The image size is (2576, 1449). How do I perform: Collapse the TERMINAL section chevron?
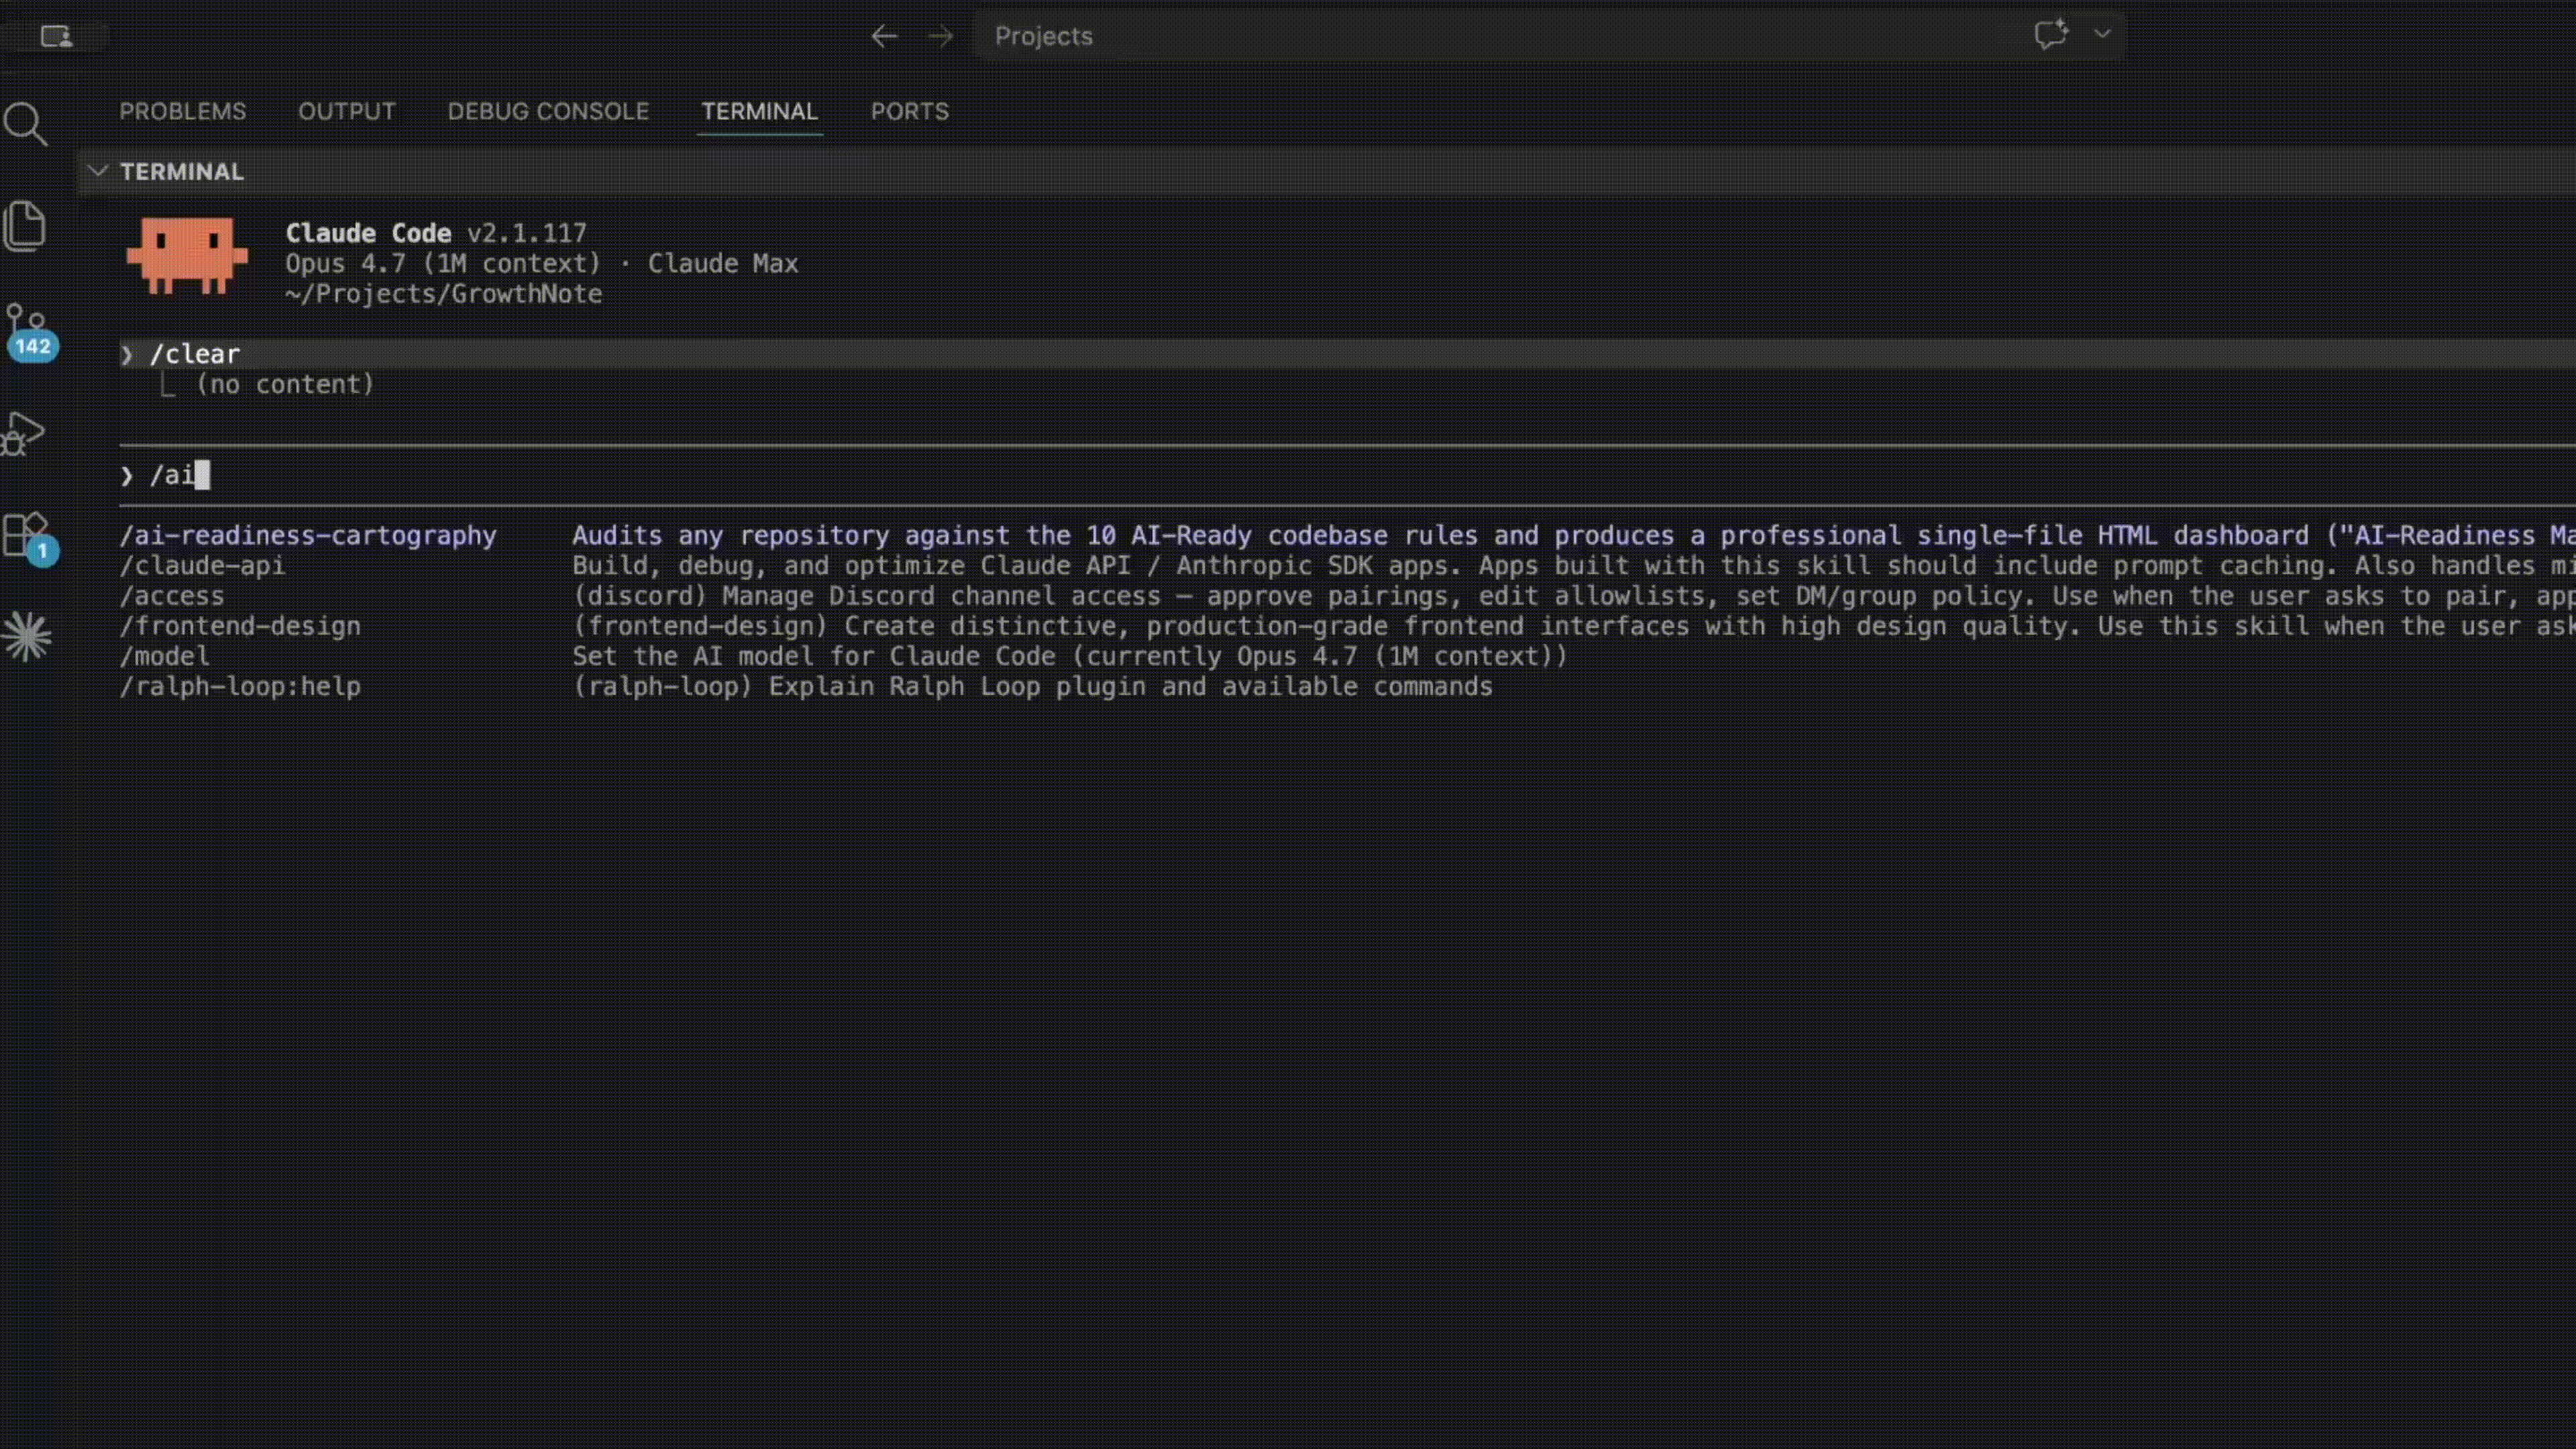point(98,171)
